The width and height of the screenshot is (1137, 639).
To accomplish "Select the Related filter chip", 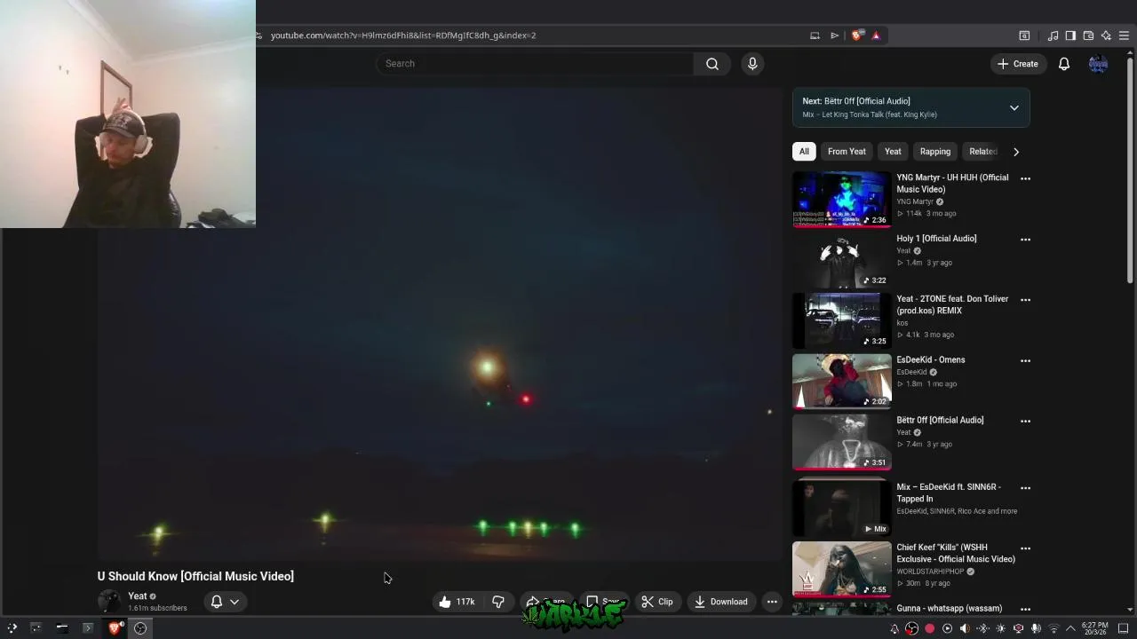I will [x=983, y=152].
